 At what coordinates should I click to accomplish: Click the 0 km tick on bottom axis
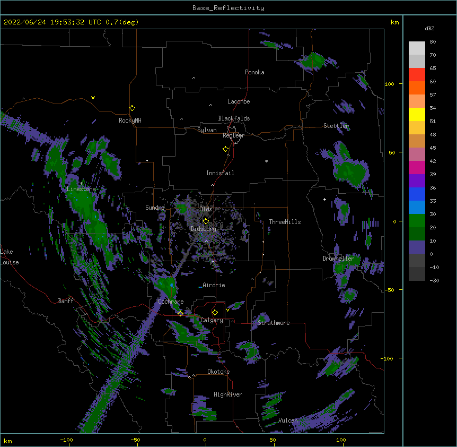[205, 440]
